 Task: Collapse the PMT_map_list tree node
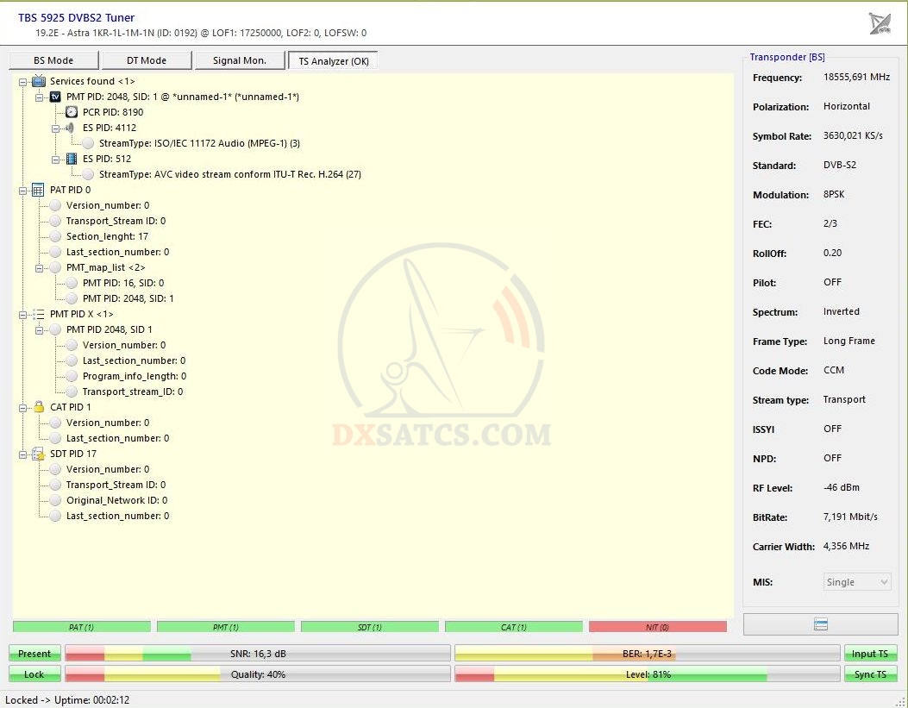pyautogui.click(x=40, y=267)
